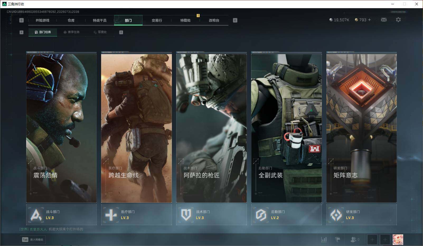Select the 部门 tab

[128, 20]
